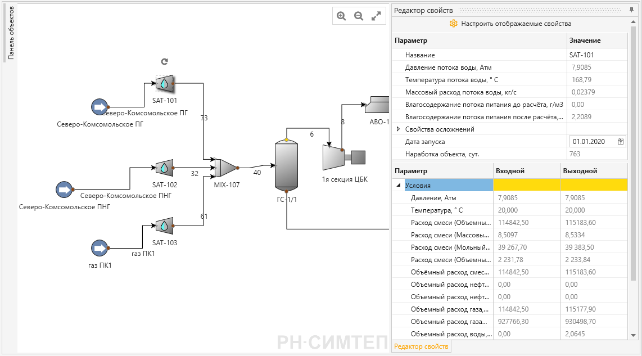Pin the Редактор свойств panel

631,10
